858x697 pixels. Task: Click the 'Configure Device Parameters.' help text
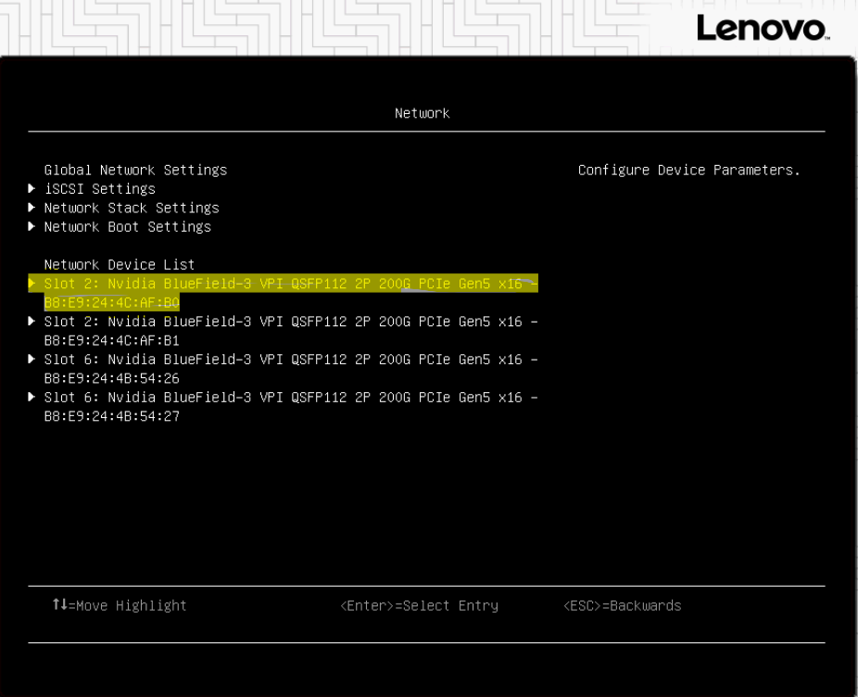tap(689, 171)
